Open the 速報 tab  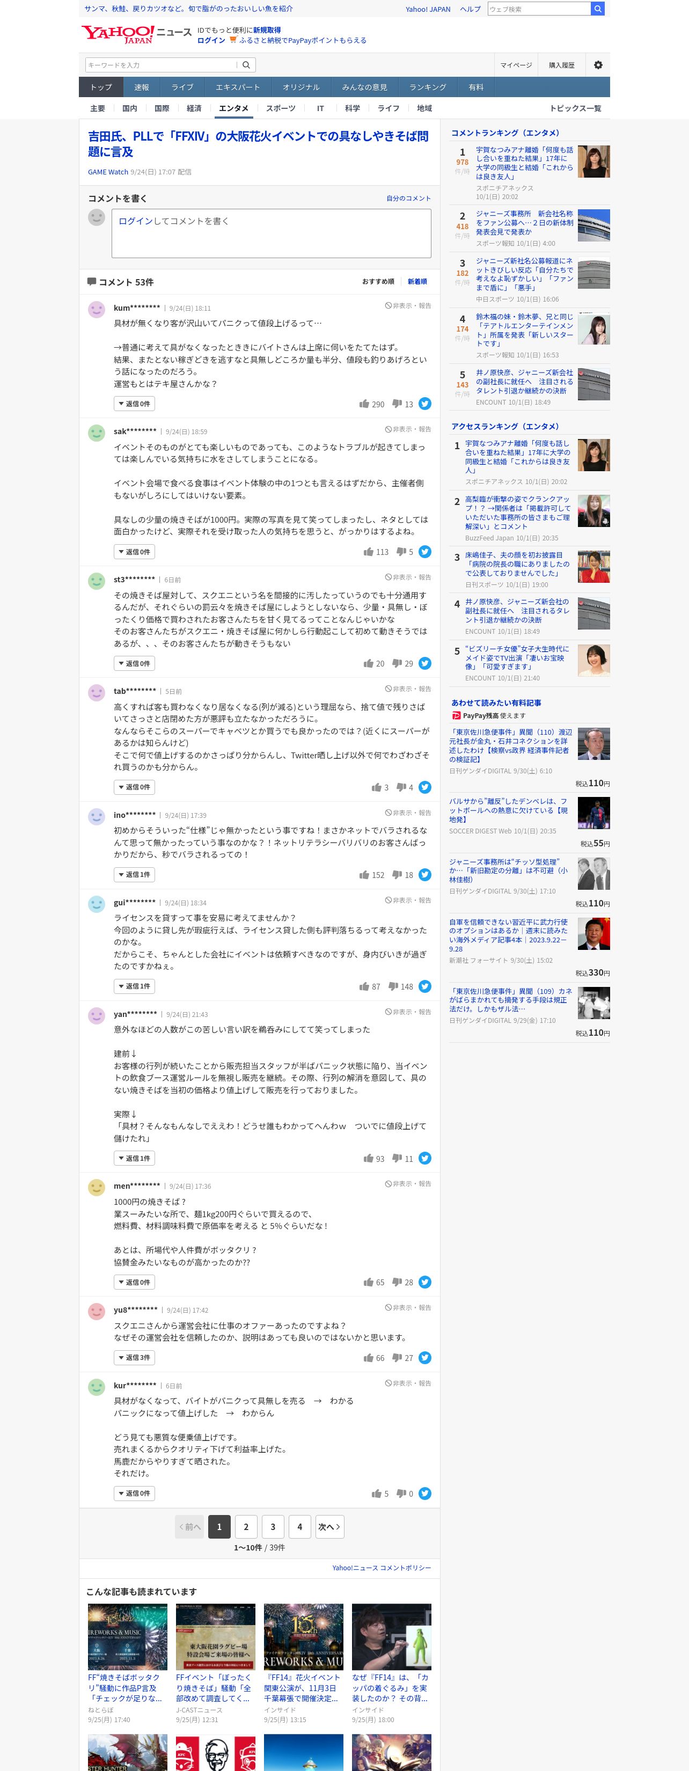[142, 86]
